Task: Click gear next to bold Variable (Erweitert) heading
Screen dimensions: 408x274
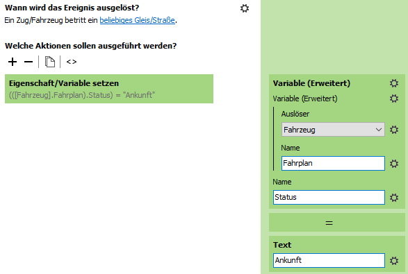Action: click(394, 83)
